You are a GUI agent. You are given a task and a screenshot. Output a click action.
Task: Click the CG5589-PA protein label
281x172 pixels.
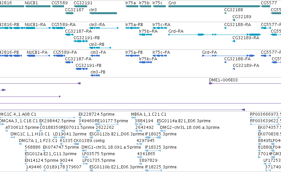tap(65, 52)
